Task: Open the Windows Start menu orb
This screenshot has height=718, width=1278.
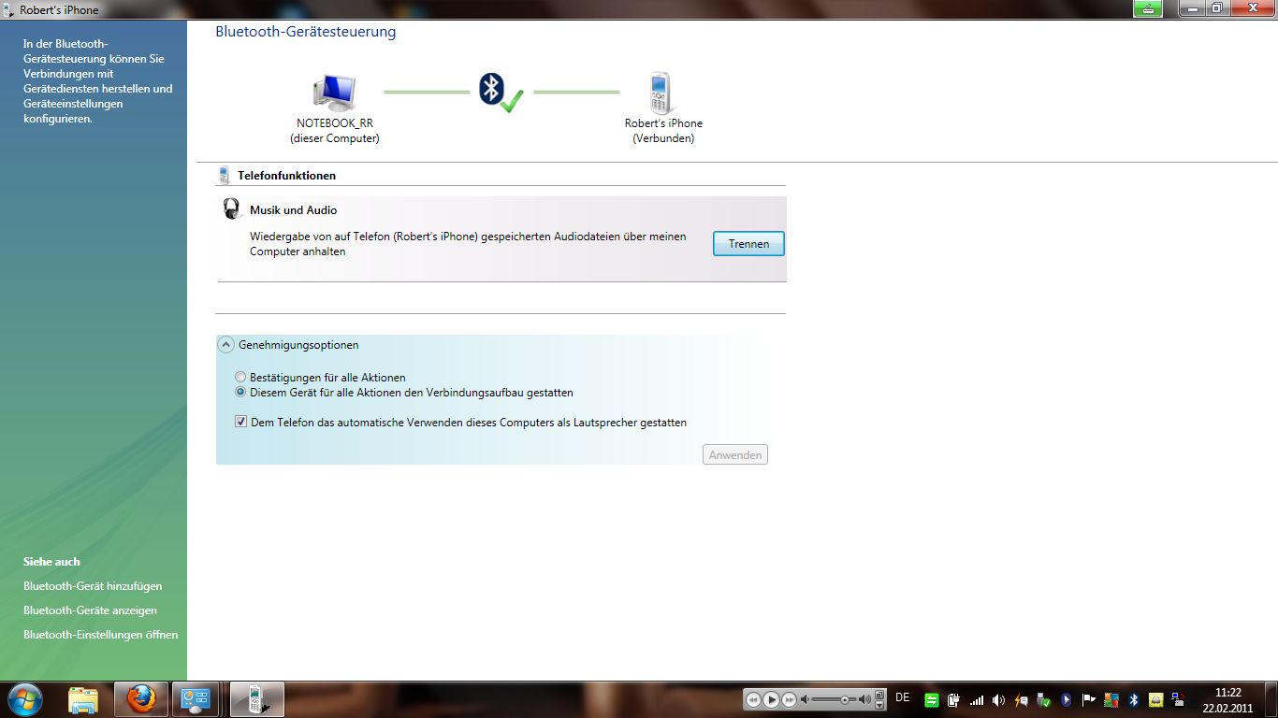Action: (23, 699)
